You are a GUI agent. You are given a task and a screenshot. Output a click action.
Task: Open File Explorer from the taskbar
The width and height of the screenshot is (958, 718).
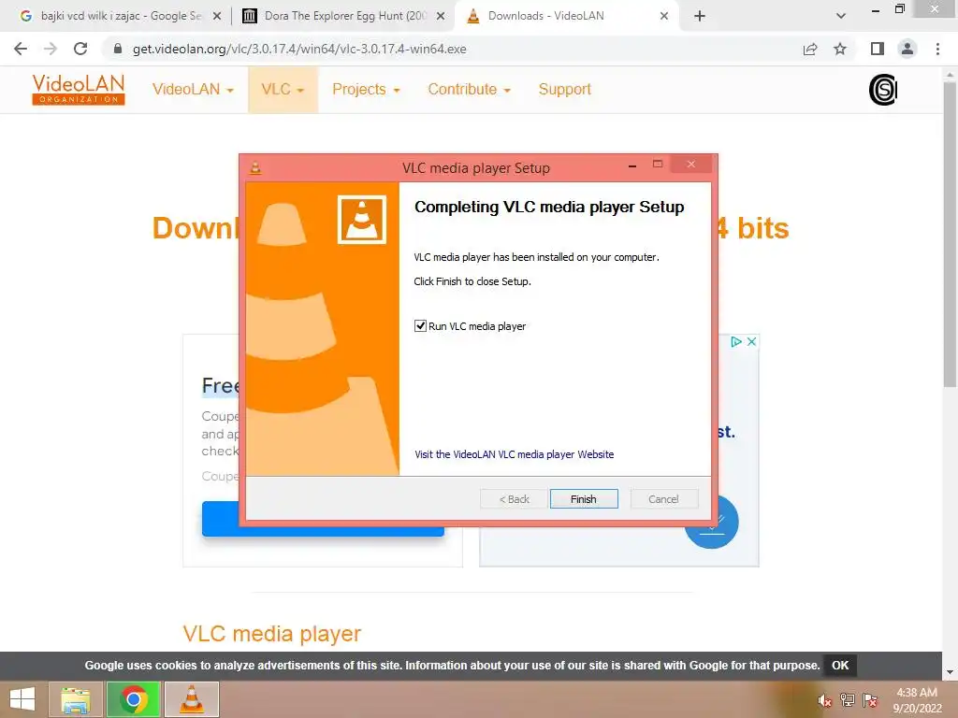click(75, 699)
